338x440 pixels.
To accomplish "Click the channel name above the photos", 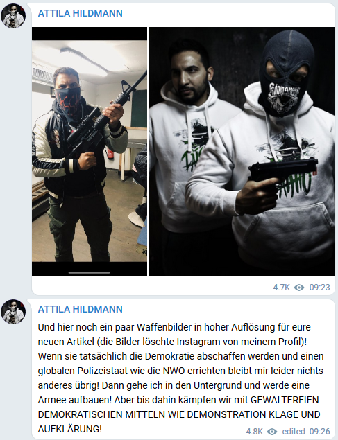I will click(x=80, y=13).
